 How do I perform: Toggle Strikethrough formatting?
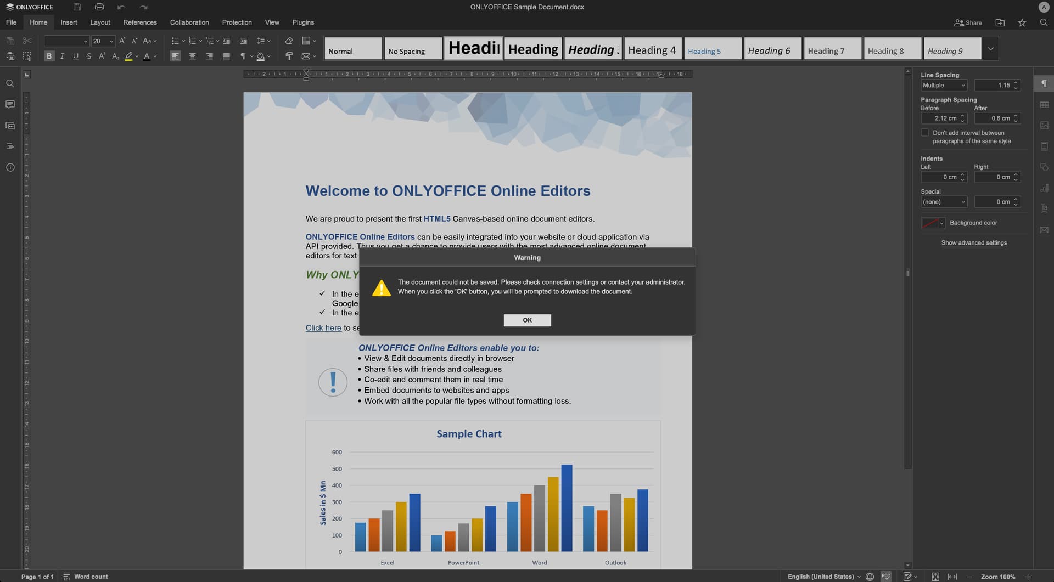click(x=89, y=56)
